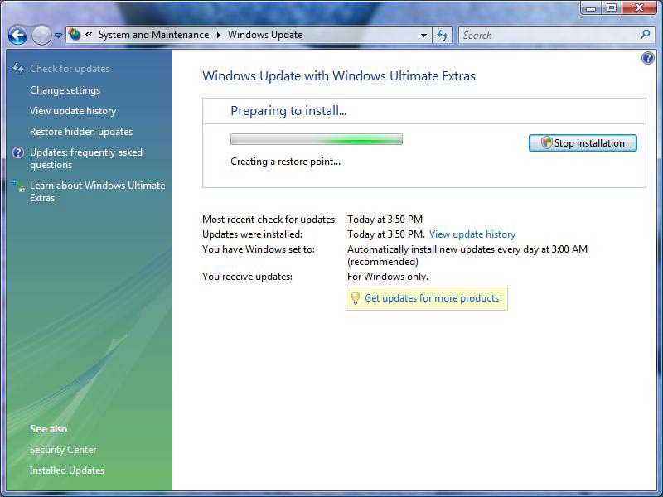663x497 pixels.
Task: Select System and Maintenance breadcrumb
Action: click(x=153, y=35)
